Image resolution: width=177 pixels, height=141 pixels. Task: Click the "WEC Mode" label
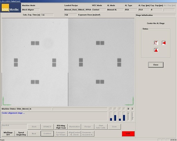click(x=97, y=6)
